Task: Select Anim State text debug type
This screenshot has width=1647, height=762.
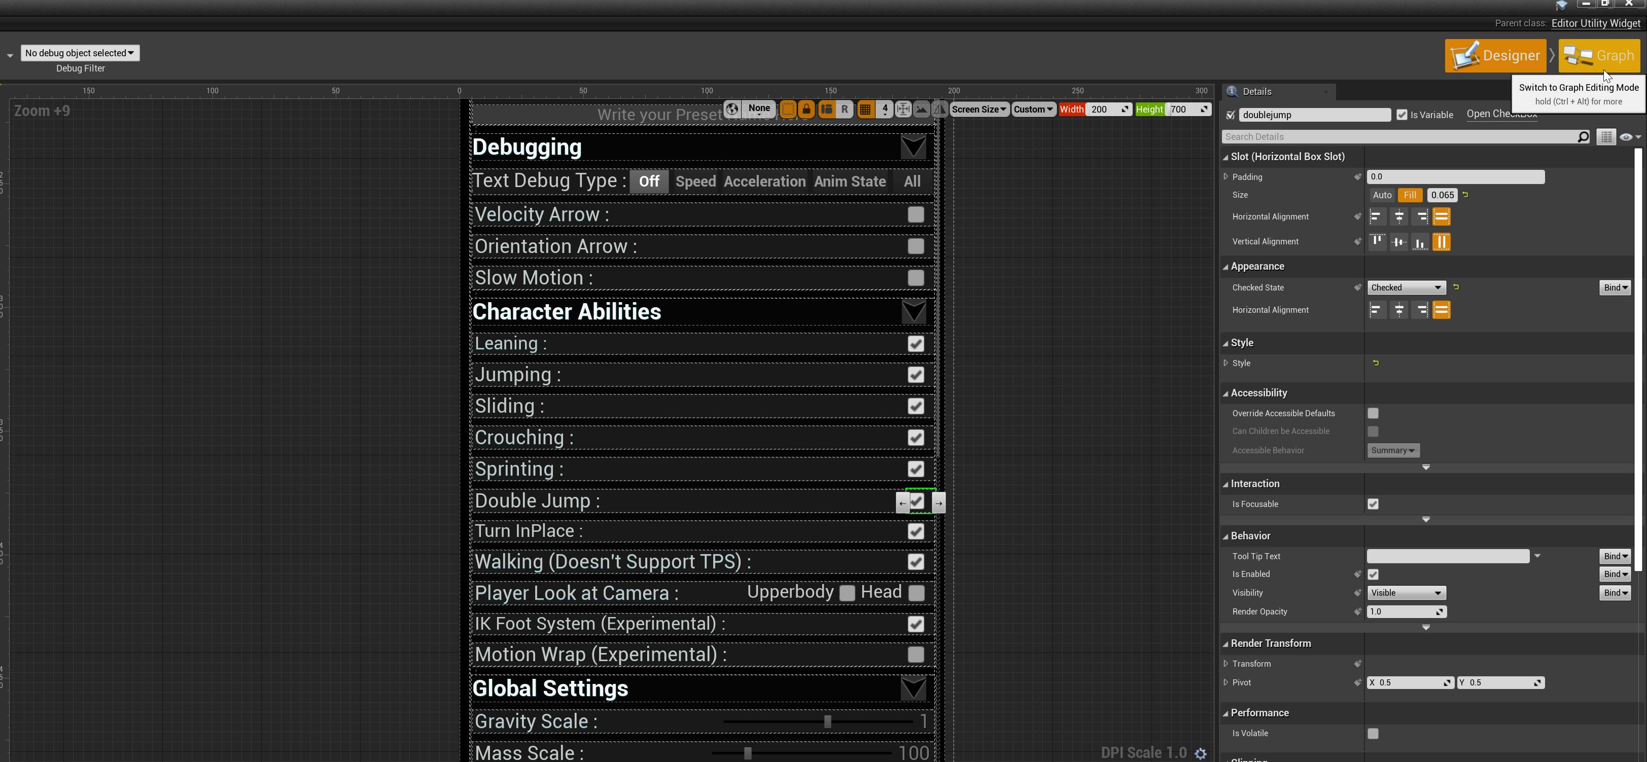Action: click(850, 182)
